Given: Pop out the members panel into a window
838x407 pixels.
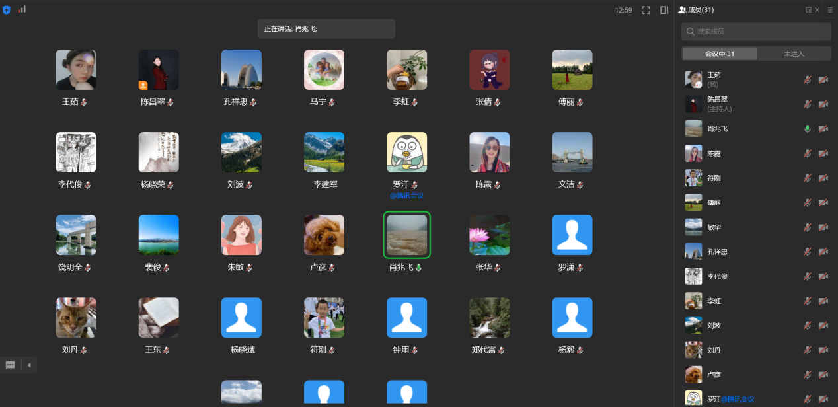Looking at the screenshot, I should [x=808, y=9].
